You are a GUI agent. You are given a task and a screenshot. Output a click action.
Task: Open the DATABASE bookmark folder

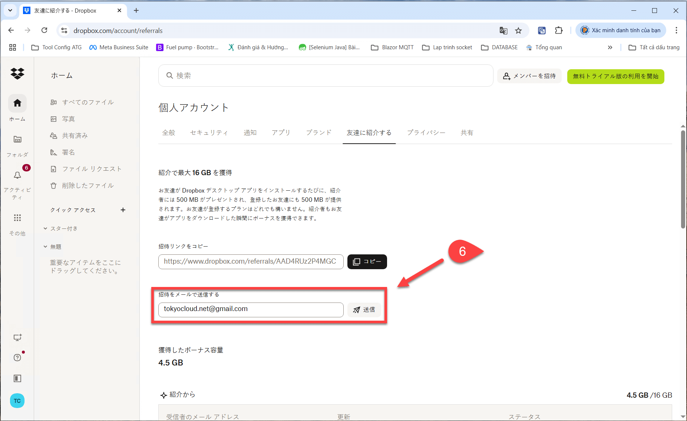click(x=499, y=47)
